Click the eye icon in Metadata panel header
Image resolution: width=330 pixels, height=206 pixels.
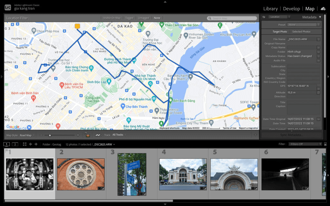[264, 17]
